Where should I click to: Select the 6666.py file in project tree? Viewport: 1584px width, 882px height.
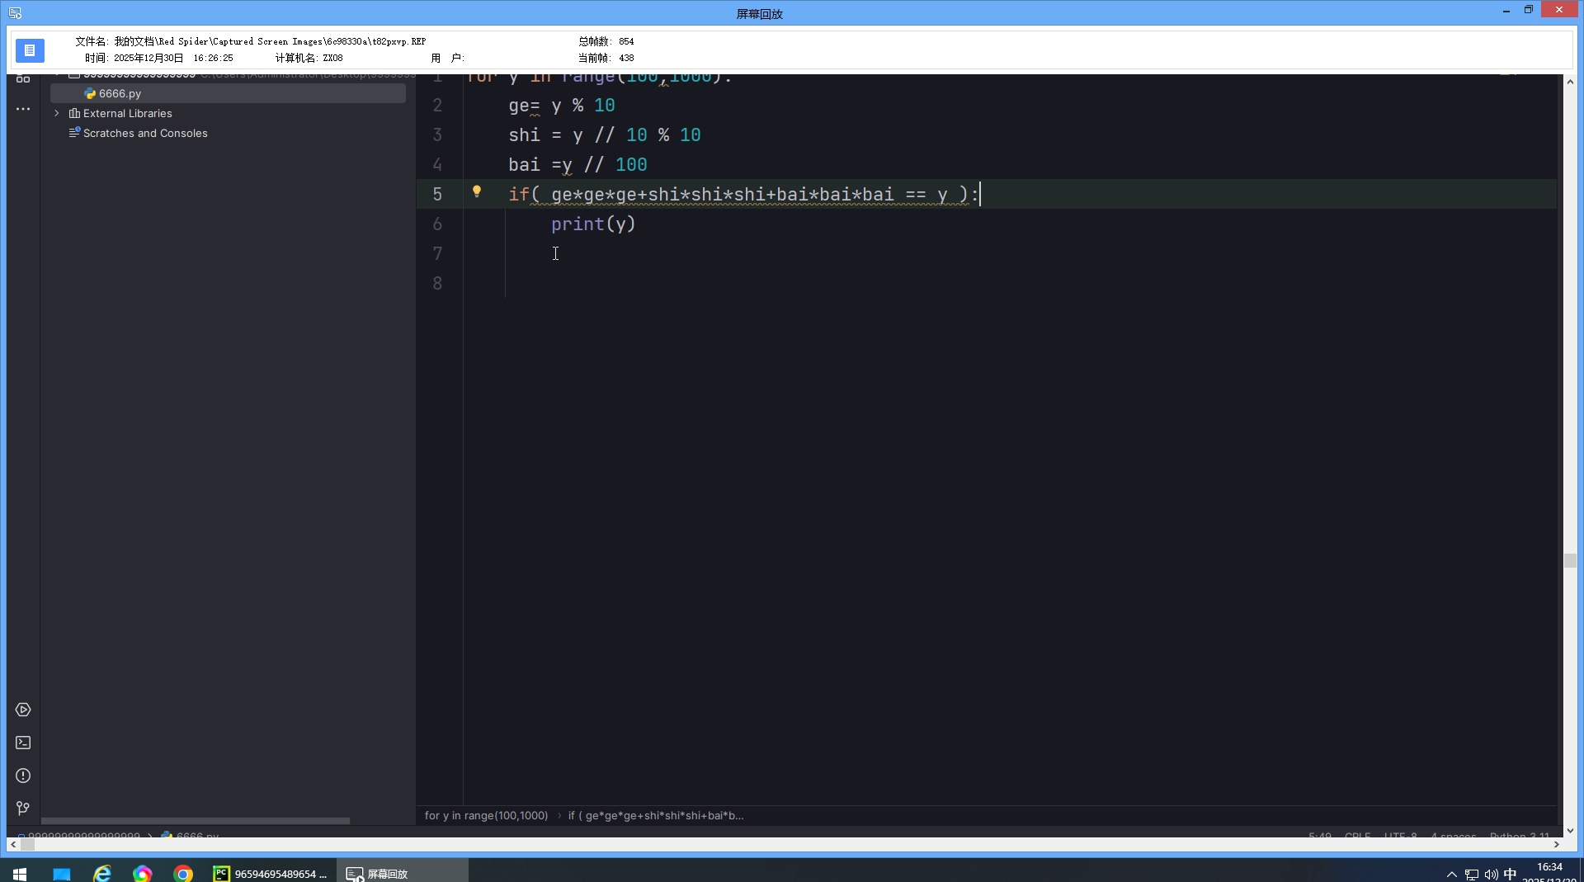[x=120, y=93]
